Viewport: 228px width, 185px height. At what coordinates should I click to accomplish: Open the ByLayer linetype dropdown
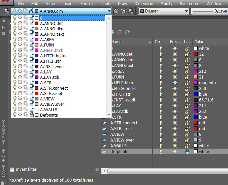point(210,11)
